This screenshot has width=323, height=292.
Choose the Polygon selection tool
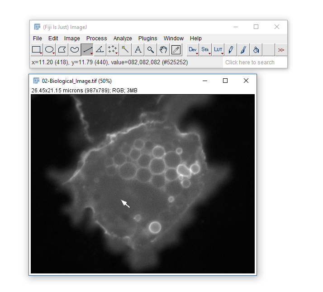point(62,49)
